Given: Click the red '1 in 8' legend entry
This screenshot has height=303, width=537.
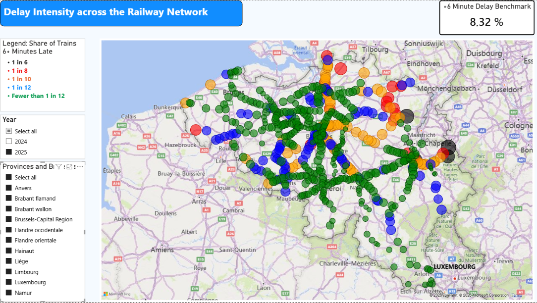Looking at the screenshot, I should pos(19,70).
